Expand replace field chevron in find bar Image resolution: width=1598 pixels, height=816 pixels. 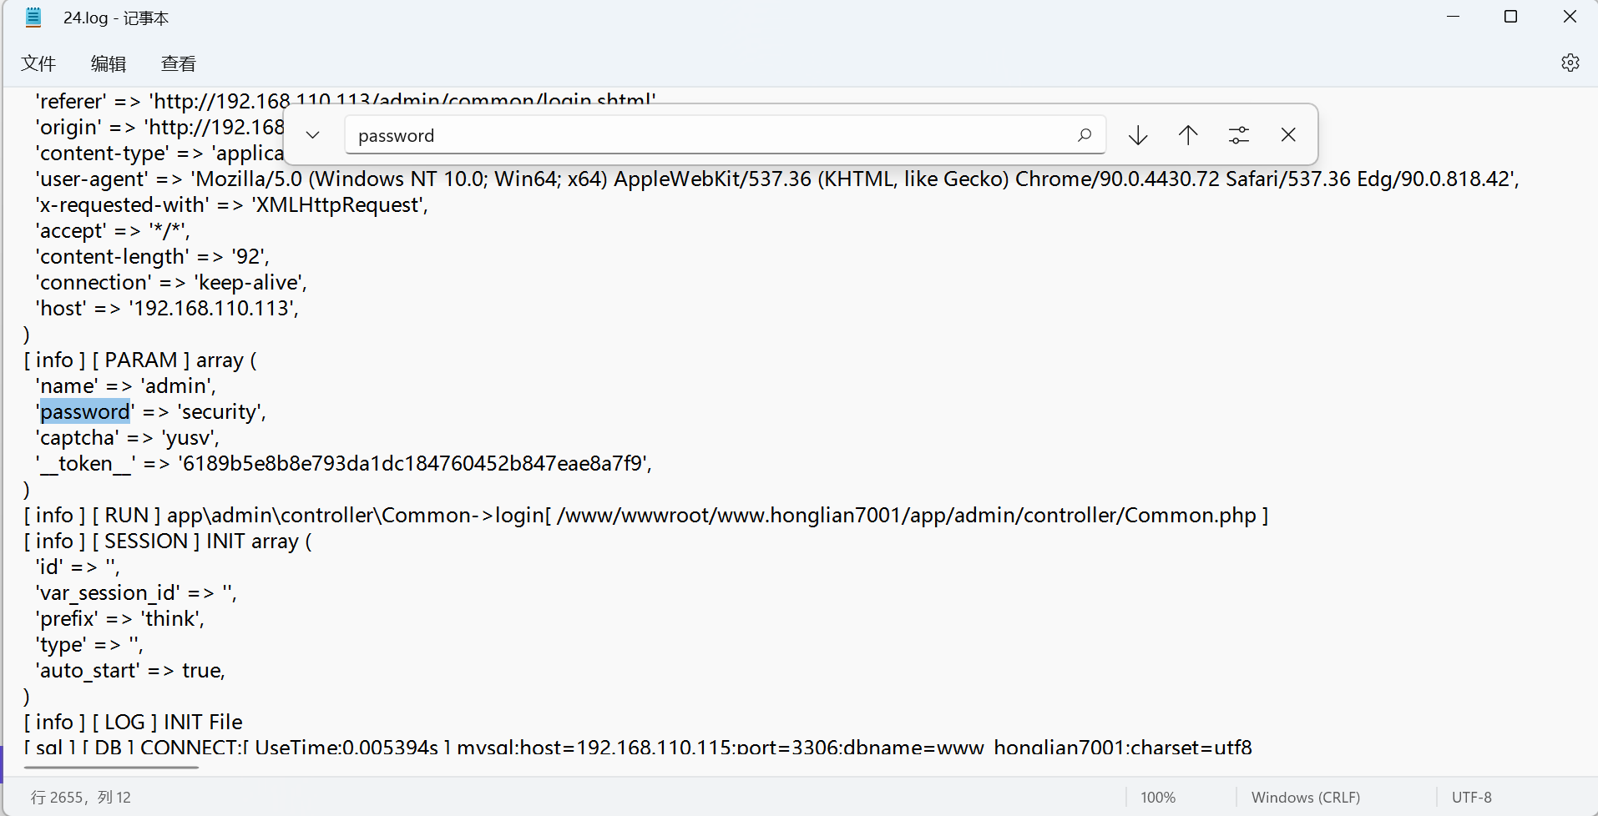click(x=312, y=135)
